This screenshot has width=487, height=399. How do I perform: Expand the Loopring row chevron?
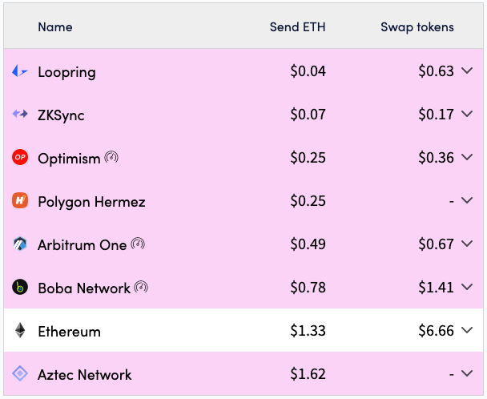coord(468,72)
